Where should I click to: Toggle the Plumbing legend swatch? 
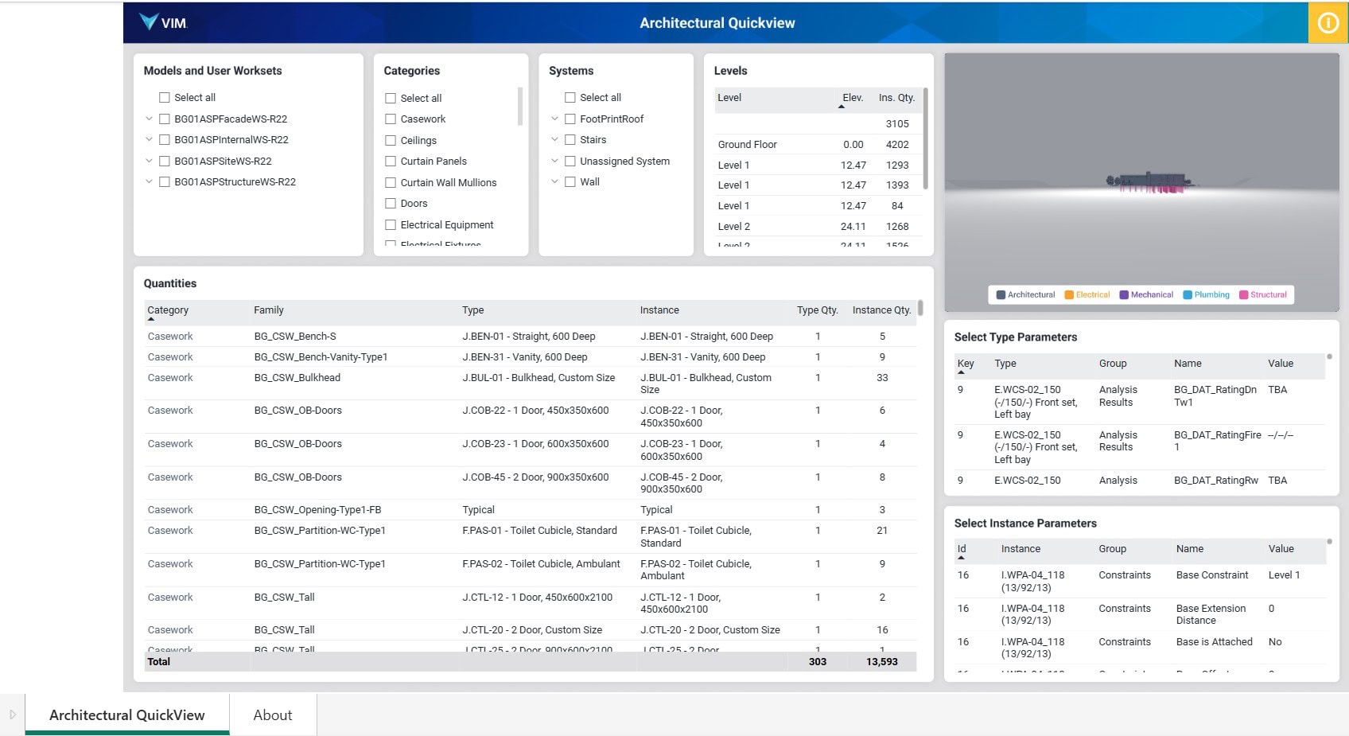[x=1188, y=294]
